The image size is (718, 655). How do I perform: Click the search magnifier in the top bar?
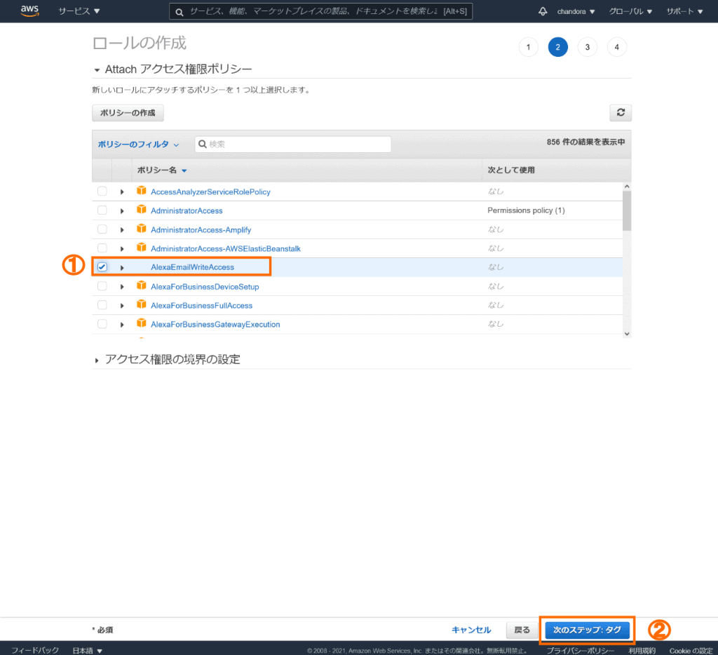(x=179, y=12)
